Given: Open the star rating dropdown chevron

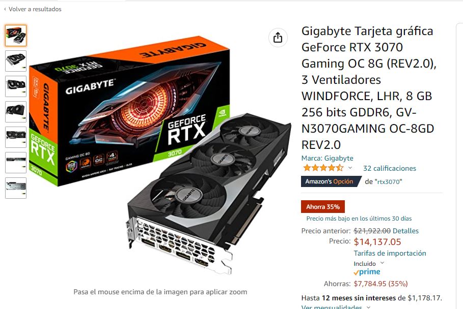Looking at the screenshot, I should tap(350, 168).
